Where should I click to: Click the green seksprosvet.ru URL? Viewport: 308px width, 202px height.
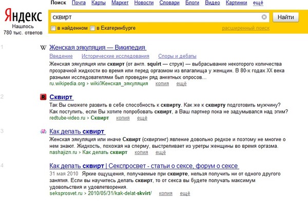[101, 193]
